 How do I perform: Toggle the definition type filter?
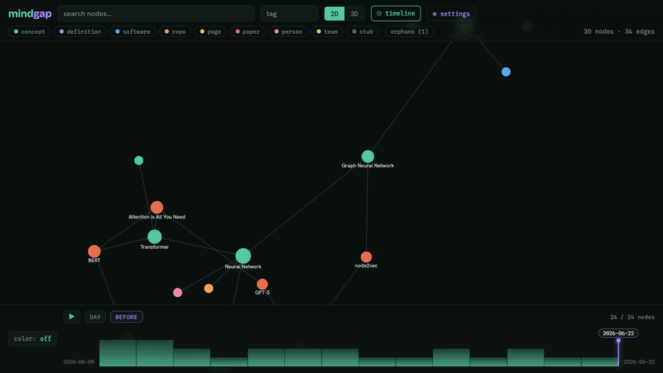point(81,32)
